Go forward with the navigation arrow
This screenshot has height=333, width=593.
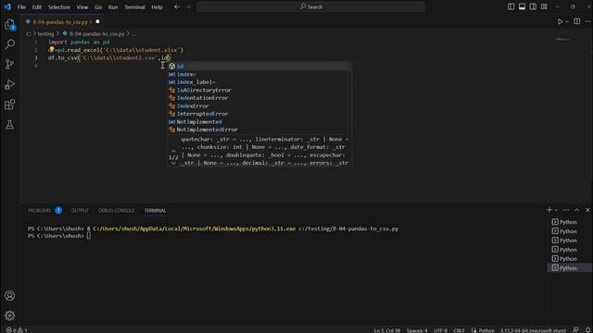(188, 6)
